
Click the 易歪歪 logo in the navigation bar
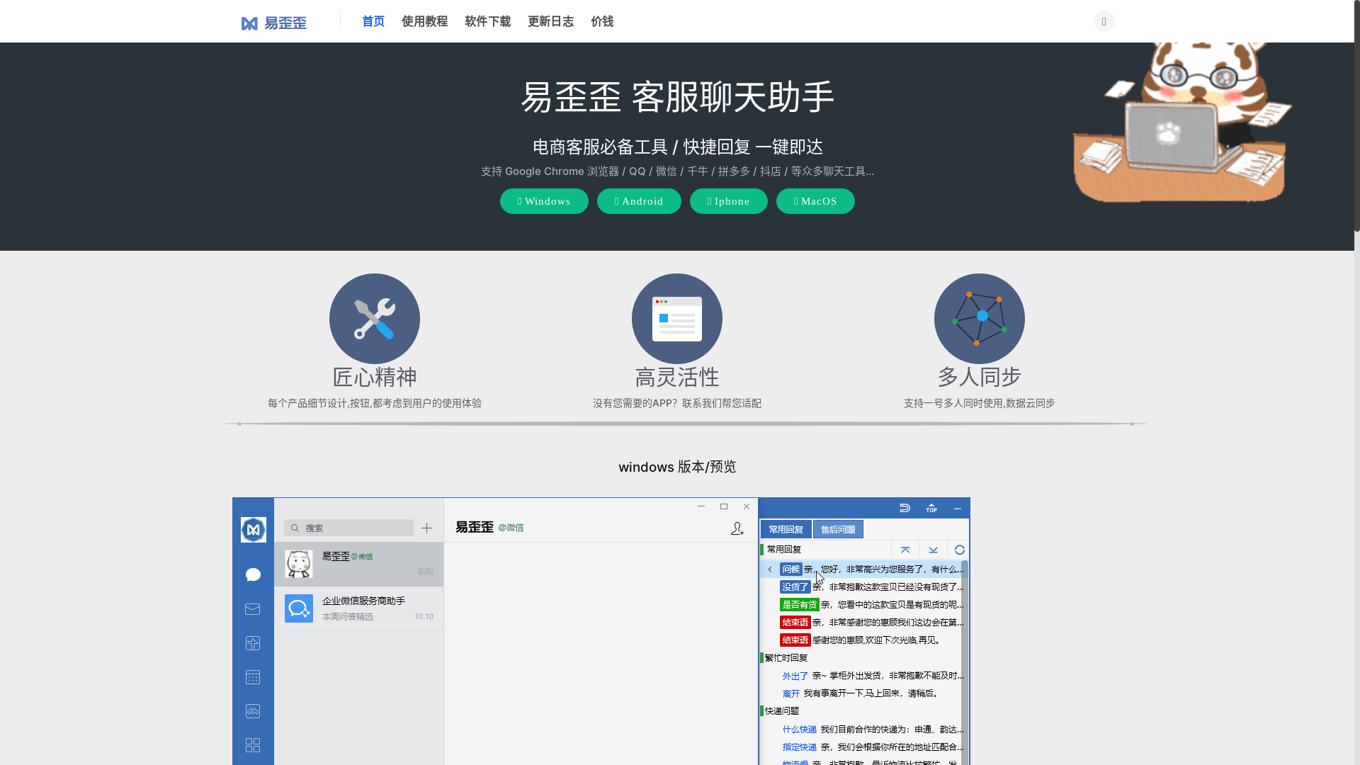(273, 23)
